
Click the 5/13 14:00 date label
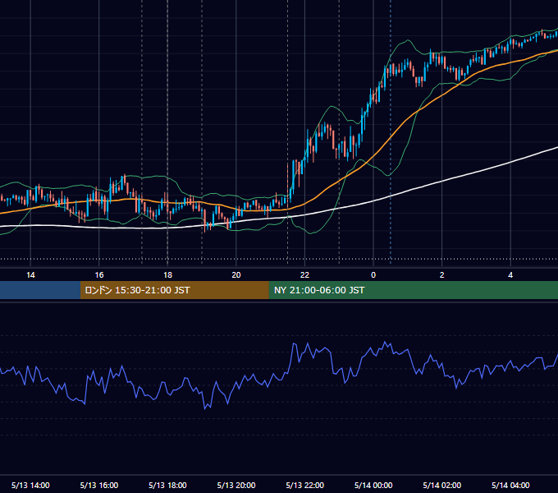pos(30,485)
